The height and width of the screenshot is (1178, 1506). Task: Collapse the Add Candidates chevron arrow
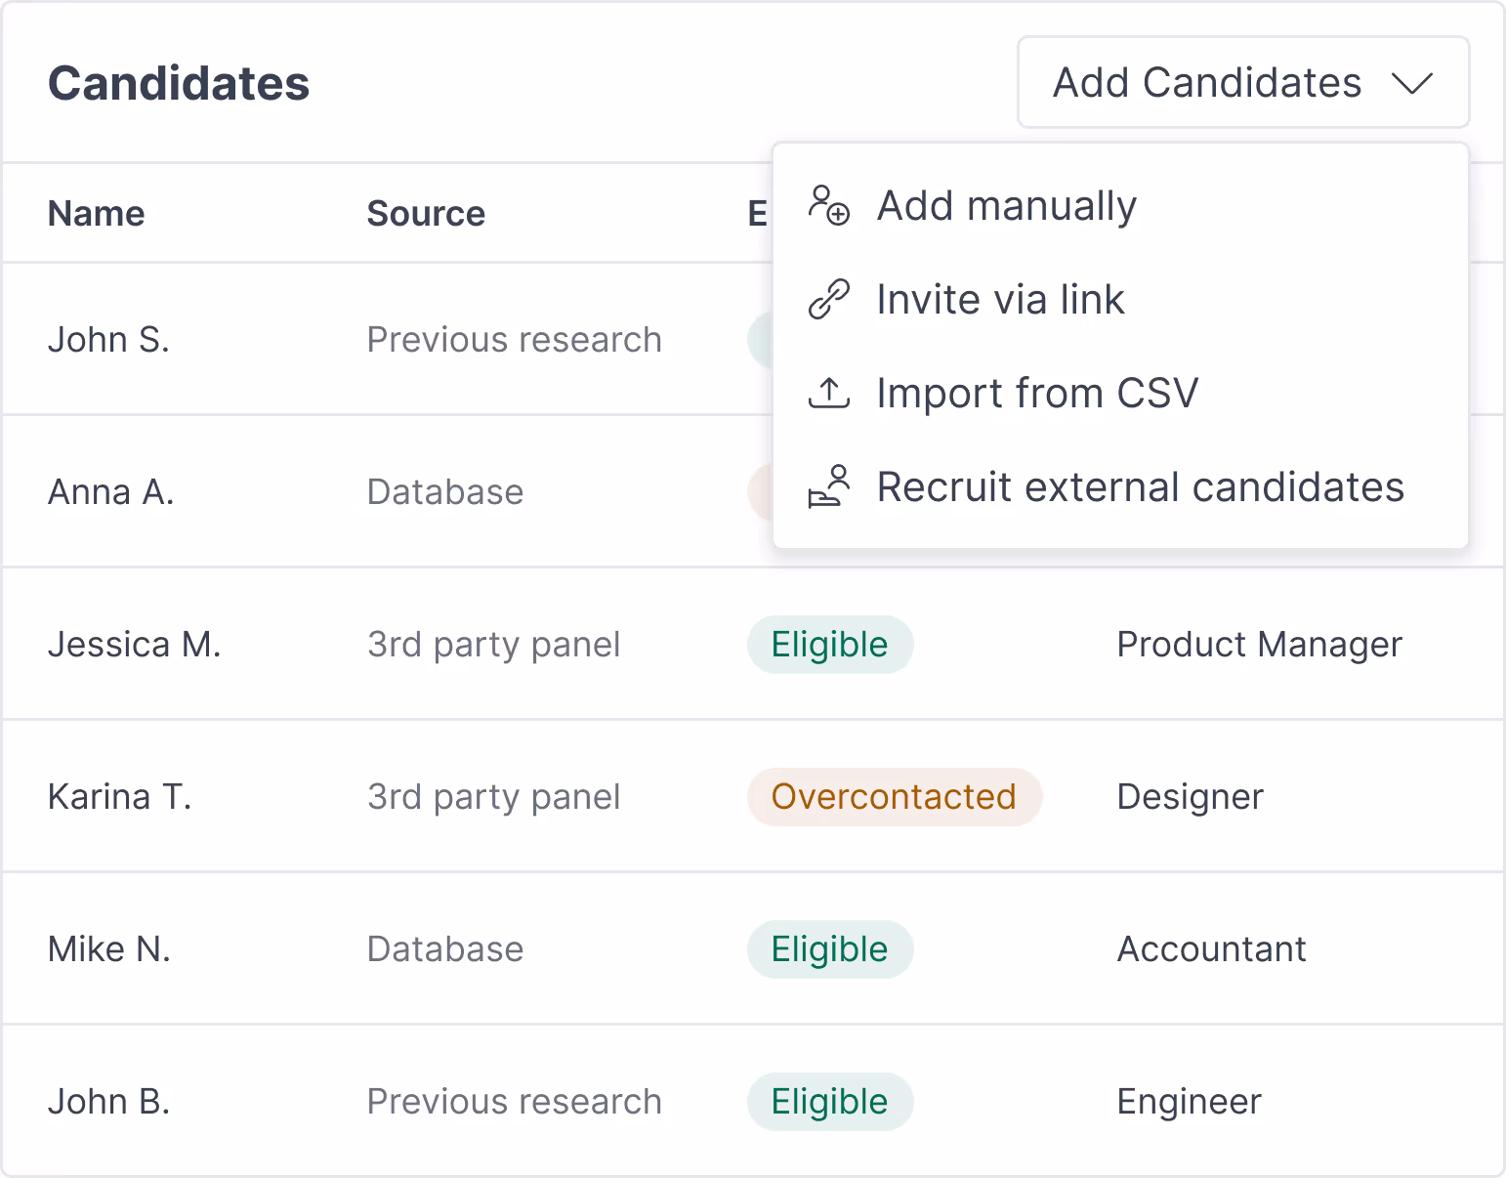pyautogui.click(x=1412, y=83)
